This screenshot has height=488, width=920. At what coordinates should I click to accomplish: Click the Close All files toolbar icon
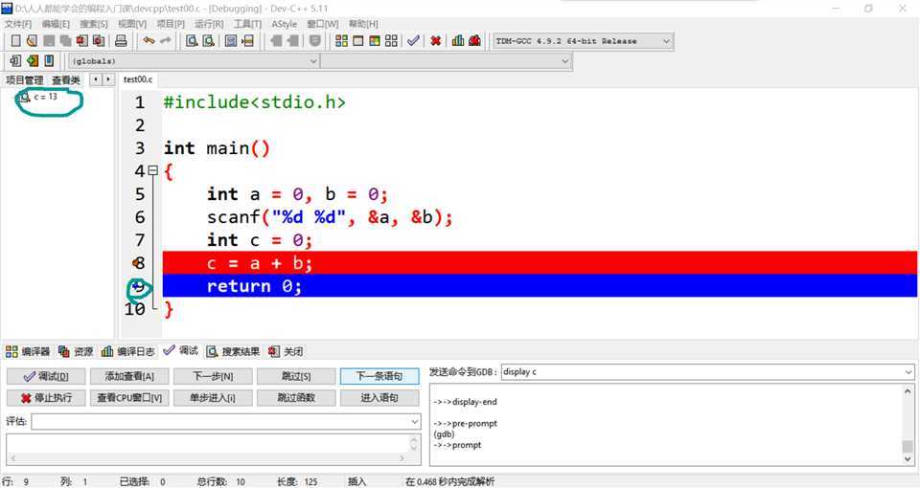tap(99, 40)
